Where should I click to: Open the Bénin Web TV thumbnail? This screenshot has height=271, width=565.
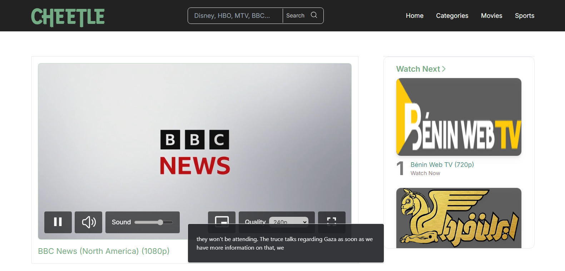459,117
